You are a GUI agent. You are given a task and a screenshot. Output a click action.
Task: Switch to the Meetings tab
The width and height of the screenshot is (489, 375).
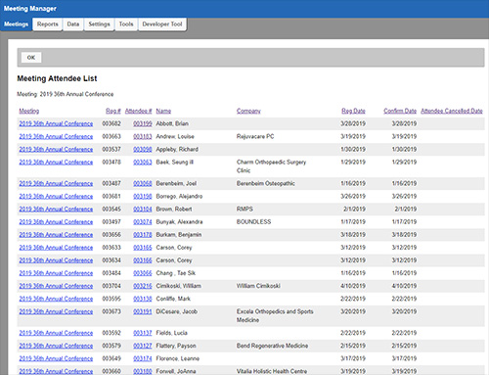pyautogui.click(x=16, y=24)
